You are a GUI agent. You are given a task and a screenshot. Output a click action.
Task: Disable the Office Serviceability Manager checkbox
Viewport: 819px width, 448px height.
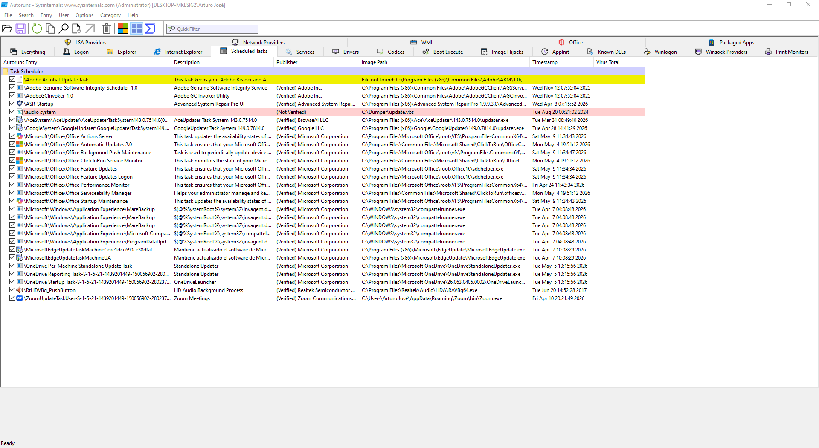(x=12, y=193)
